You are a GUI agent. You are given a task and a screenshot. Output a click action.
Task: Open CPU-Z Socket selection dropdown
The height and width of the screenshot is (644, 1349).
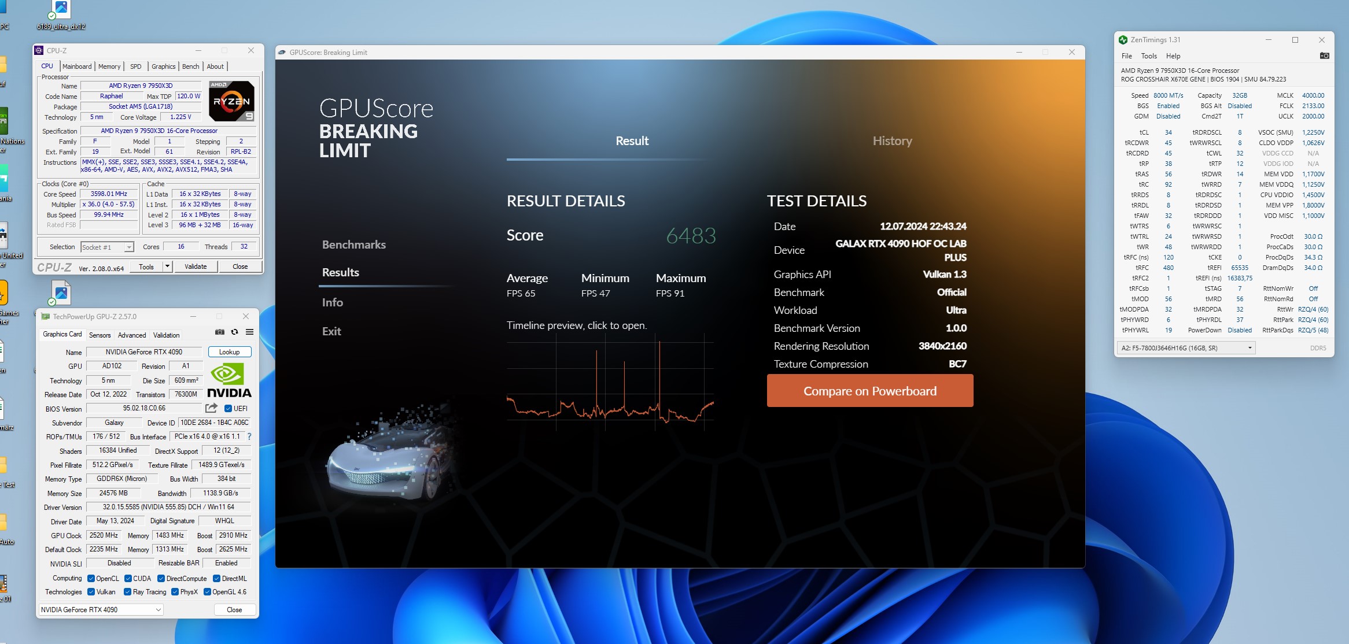(108, 247)
